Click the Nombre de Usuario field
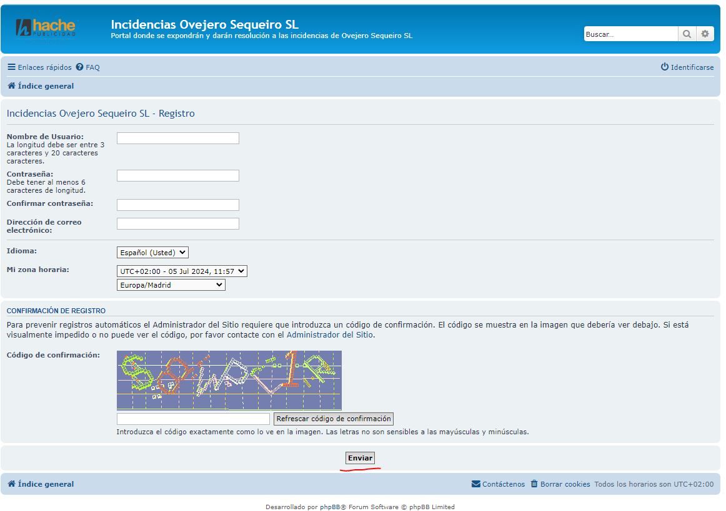The width and height of the screenshot is (726, 511). pos(178,139)
